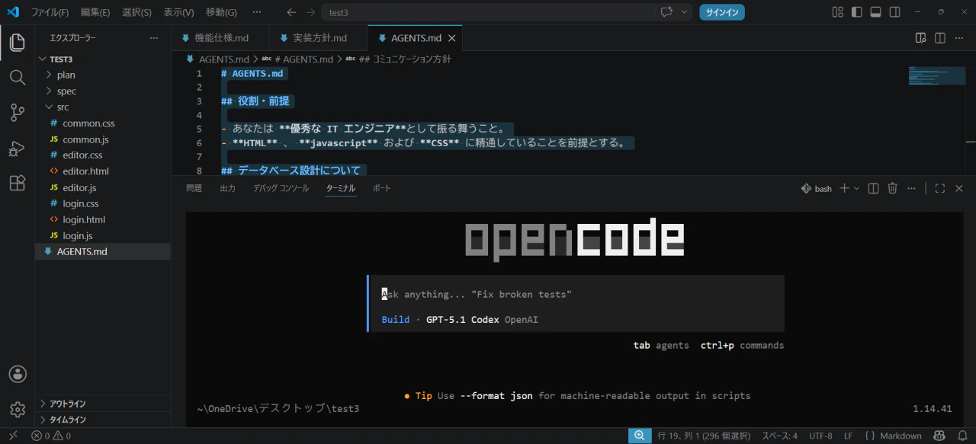Viewport: 976px width, 444px height.
Task: Open the chat dropdown chevron in title bar
Action: point(684,12)
